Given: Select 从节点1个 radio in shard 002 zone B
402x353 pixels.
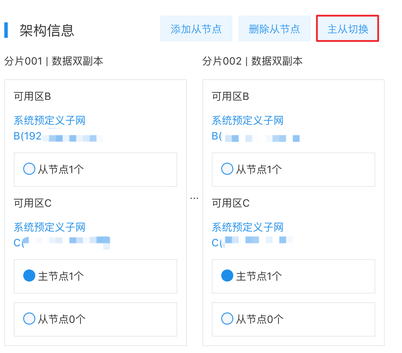Looking at the screenshot, I should click(227, 169).
